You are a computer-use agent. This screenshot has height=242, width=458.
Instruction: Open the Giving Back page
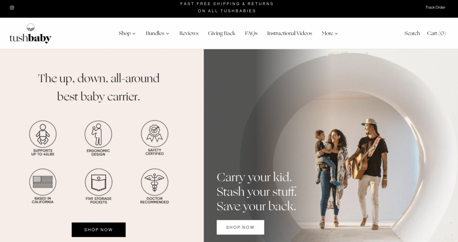(x=222, y=33)
